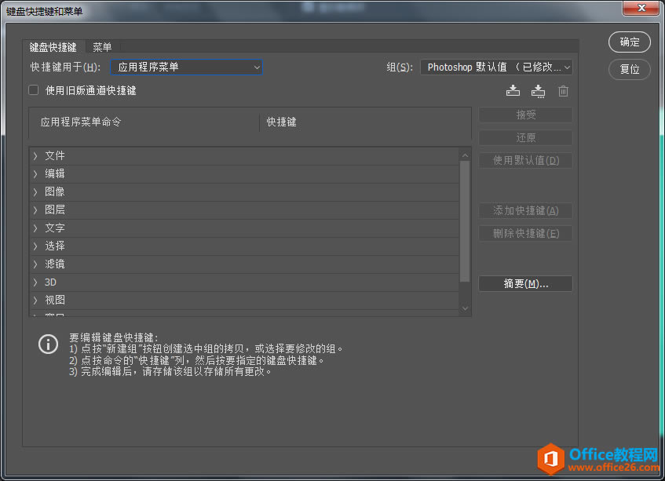Expand the 视图 menu commands
Screen dimensions: 665x481
(35, 300)
